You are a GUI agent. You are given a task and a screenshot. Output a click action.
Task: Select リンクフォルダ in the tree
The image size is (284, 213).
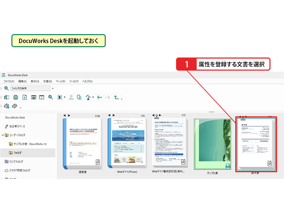click(x=16, y=162)
